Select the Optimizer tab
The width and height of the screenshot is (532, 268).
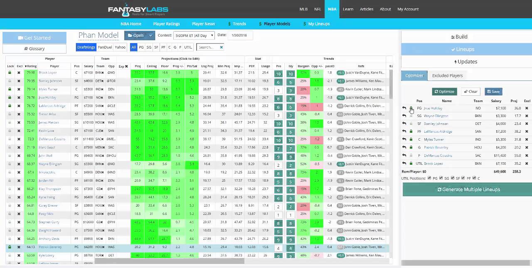coord(414,76)
